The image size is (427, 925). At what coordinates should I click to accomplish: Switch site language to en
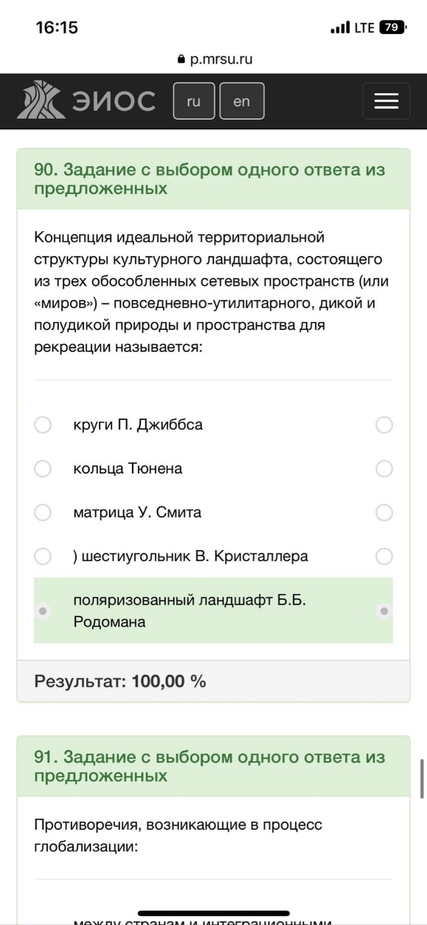242,101
